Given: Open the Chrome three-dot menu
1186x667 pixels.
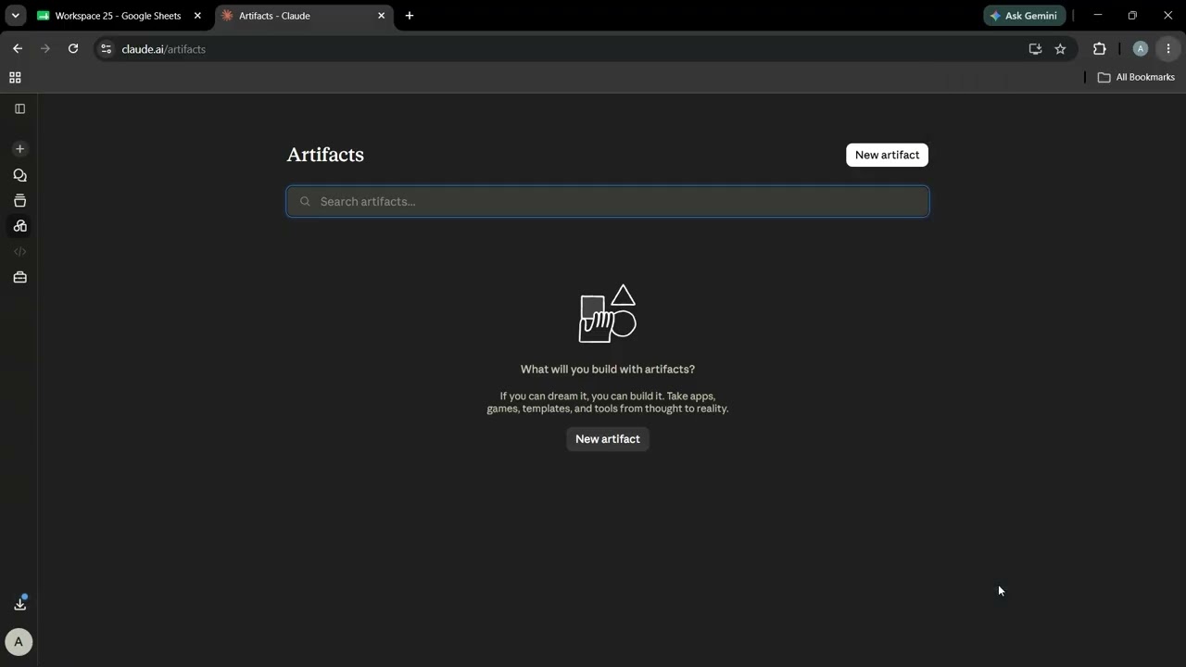Looking at the screenshot, I should coord(1168,49).
